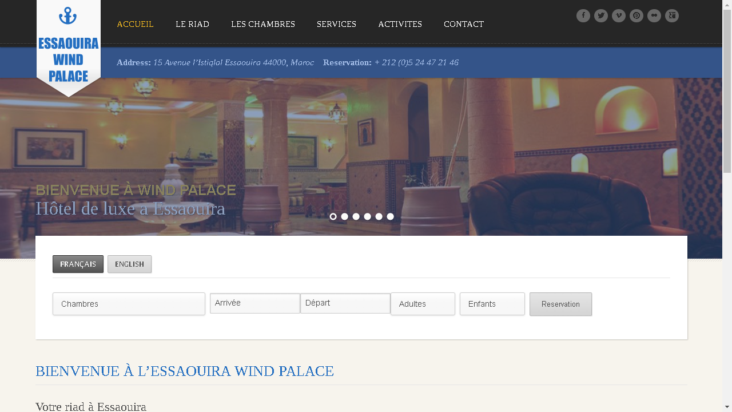
Task: Select the fourth slider dot
Action: [x=368, y=216]
